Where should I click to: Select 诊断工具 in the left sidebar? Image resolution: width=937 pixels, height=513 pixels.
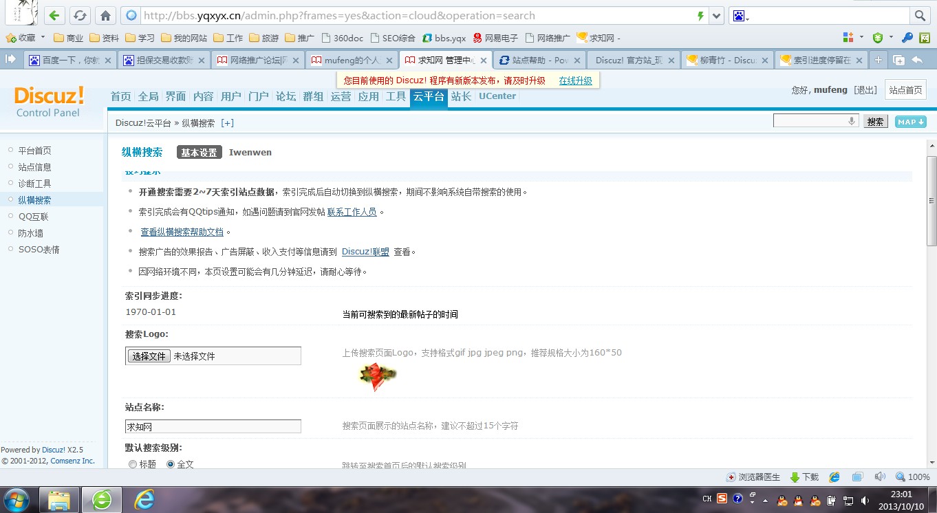pyautogui.click(x=34, y=184)
